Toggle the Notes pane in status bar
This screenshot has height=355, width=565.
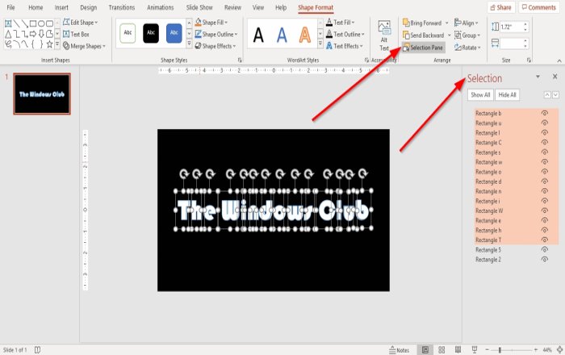pos(400,350)
